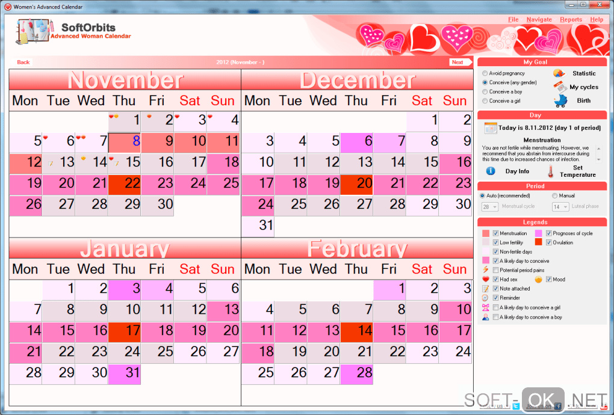Click the Birth link text

(x=583, y=100)
